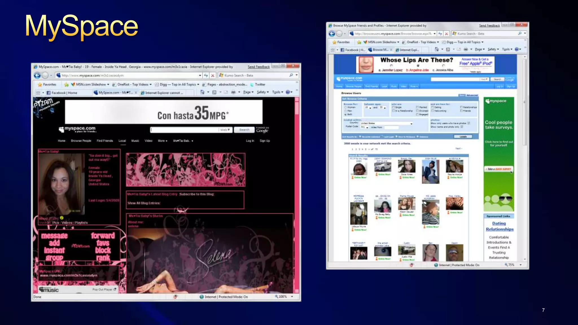Click Kumo search magnifier in Browse MySpace Friends window
Image resolution: width=578 pixels, height=325 pixels.
tap(520, 33)
